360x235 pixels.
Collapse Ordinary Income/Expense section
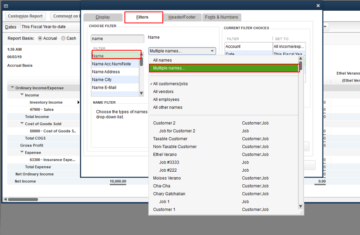[x=12, y=87]
